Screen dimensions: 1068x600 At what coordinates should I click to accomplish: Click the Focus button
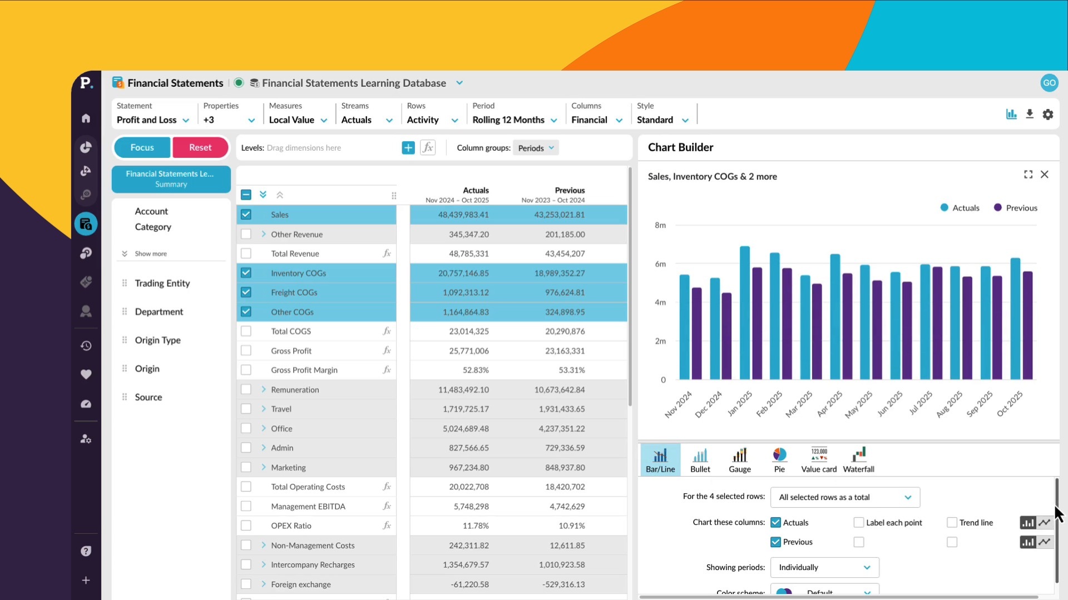[142, 147]
